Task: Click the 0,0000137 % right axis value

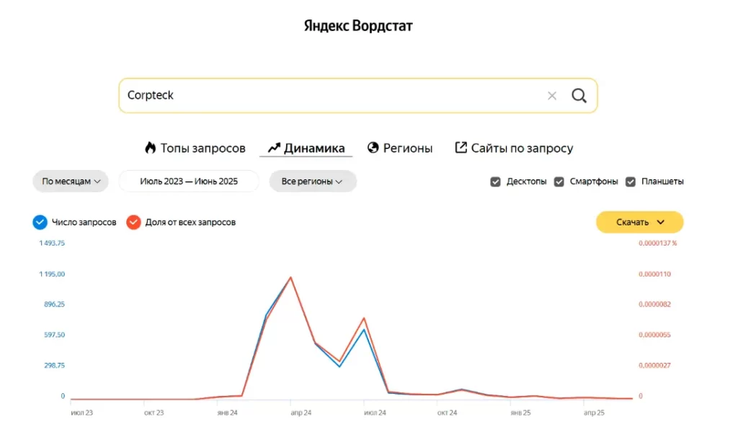Action: 657,243
